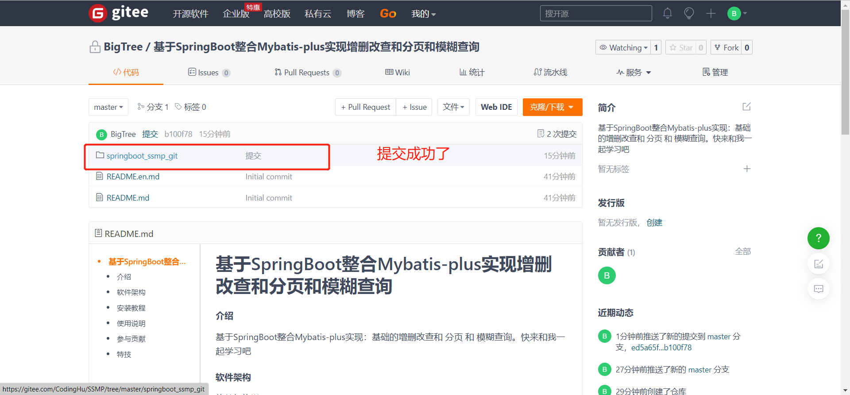Open the master branch selector

pos(108,107)
